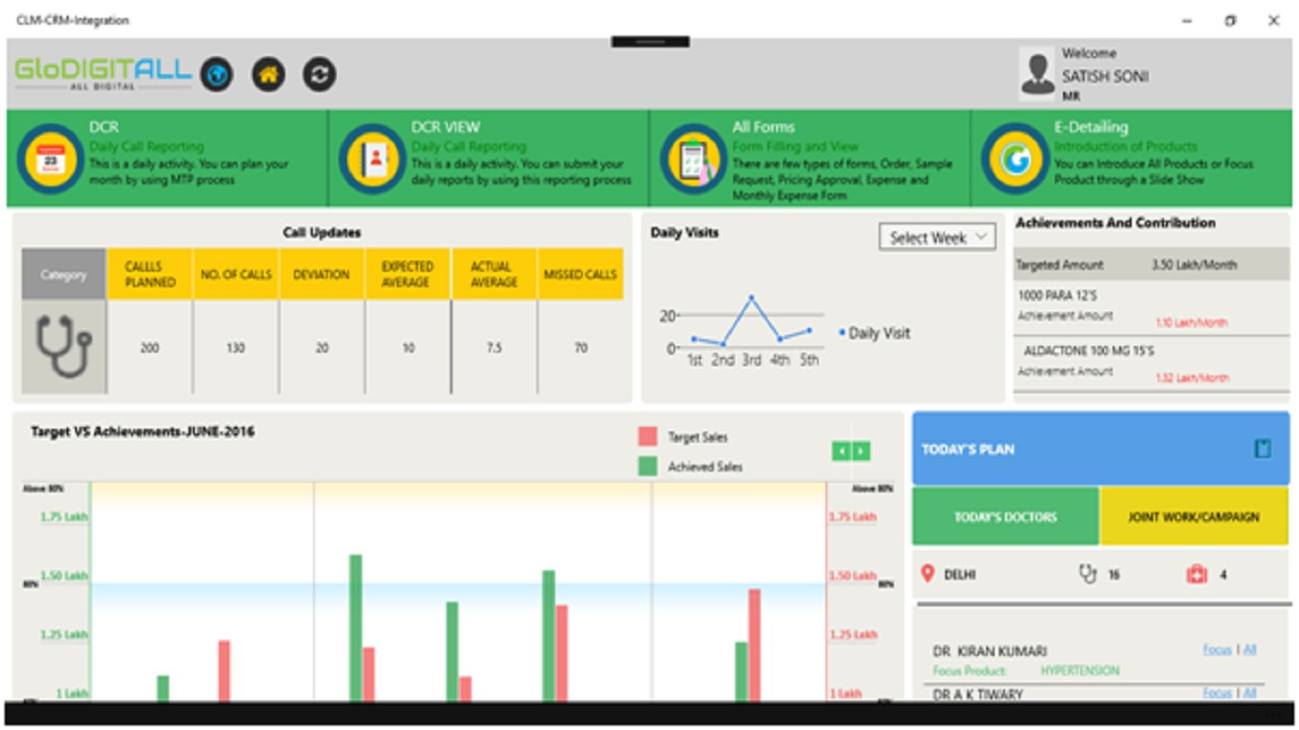This screenshot has height=730, width=1299.
Task: Click Satish Soni's user avatar
Action: (x=1037, y=73)
